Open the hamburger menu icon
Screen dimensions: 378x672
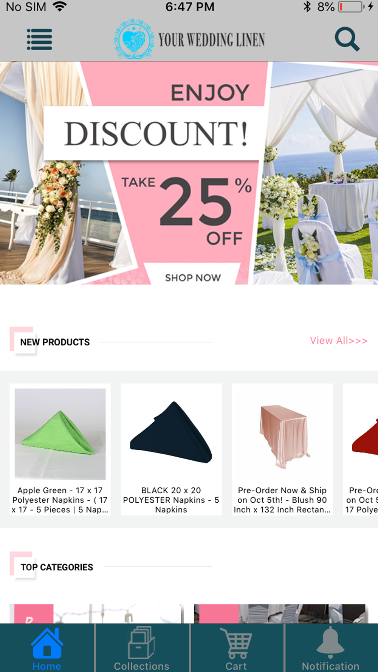click(39, 39)
